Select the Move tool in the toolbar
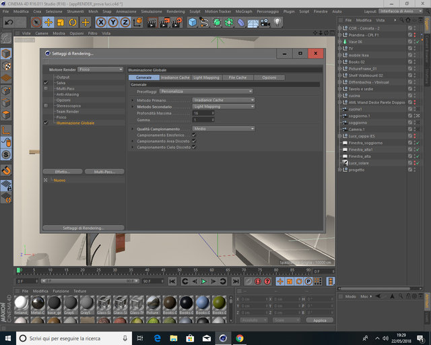Viewport: 431px width, 345px height. coord(48,22)
